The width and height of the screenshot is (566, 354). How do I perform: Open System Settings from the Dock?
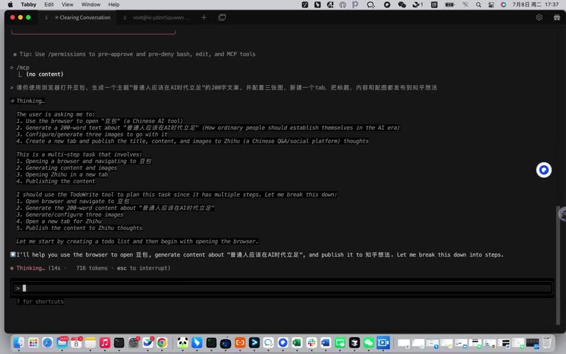click(x=133, y=342)
